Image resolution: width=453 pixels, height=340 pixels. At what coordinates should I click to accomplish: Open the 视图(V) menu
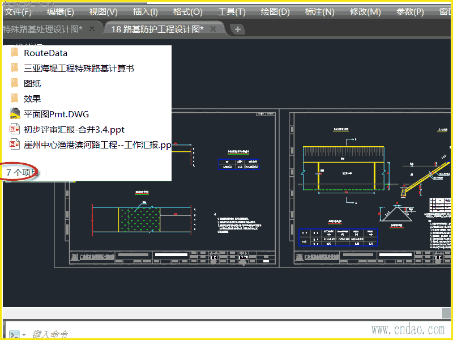coord(103,12)
